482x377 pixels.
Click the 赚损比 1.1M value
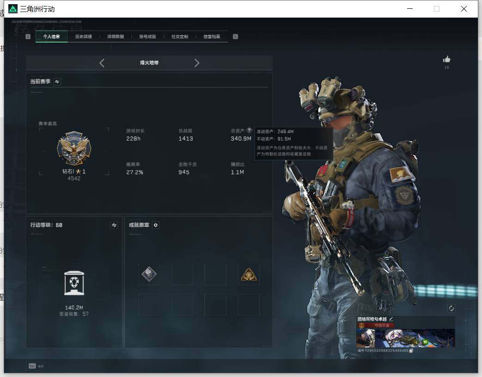[x=237, y=172]
